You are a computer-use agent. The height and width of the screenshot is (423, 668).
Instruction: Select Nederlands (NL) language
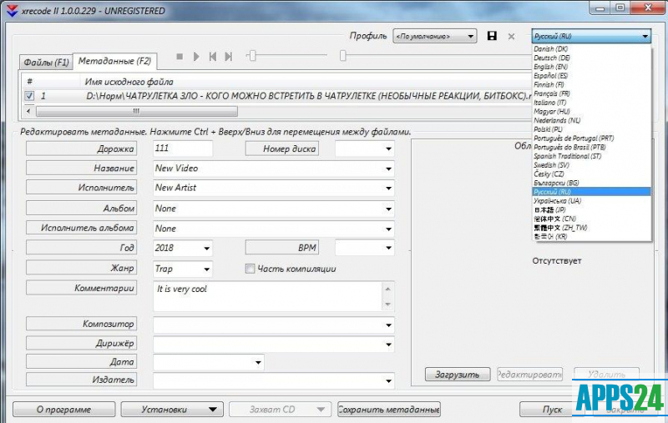click(592, 120)
